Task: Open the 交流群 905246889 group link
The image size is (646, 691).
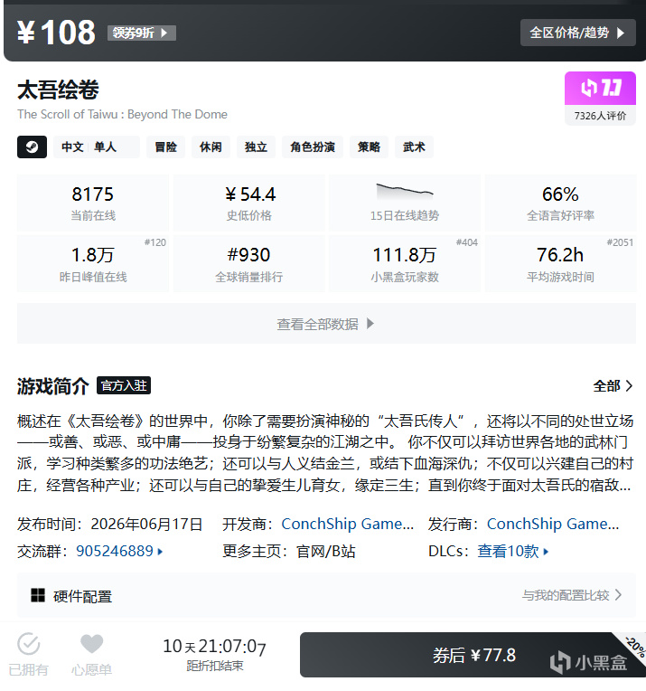Action: (119, 551)
